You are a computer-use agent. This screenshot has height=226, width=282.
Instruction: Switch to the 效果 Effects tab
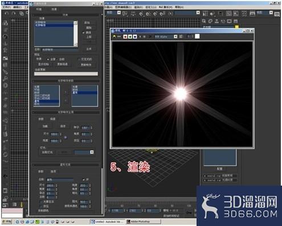54,9
